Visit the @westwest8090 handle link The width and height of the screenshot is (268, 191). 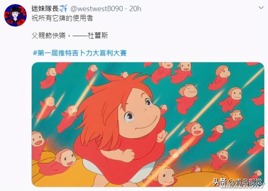coord(97,8)
